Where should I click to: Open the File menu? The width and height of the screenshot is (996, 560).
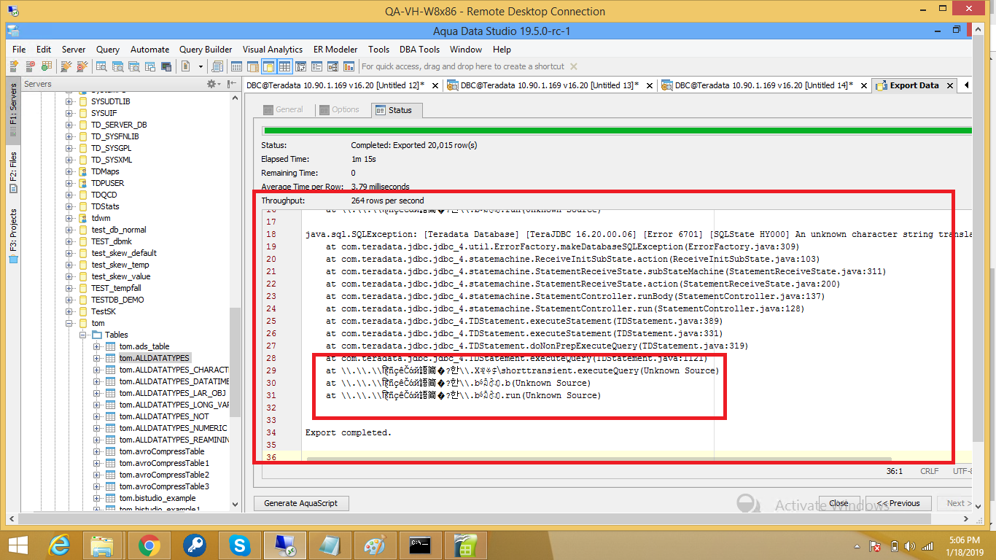coord(19,50)
